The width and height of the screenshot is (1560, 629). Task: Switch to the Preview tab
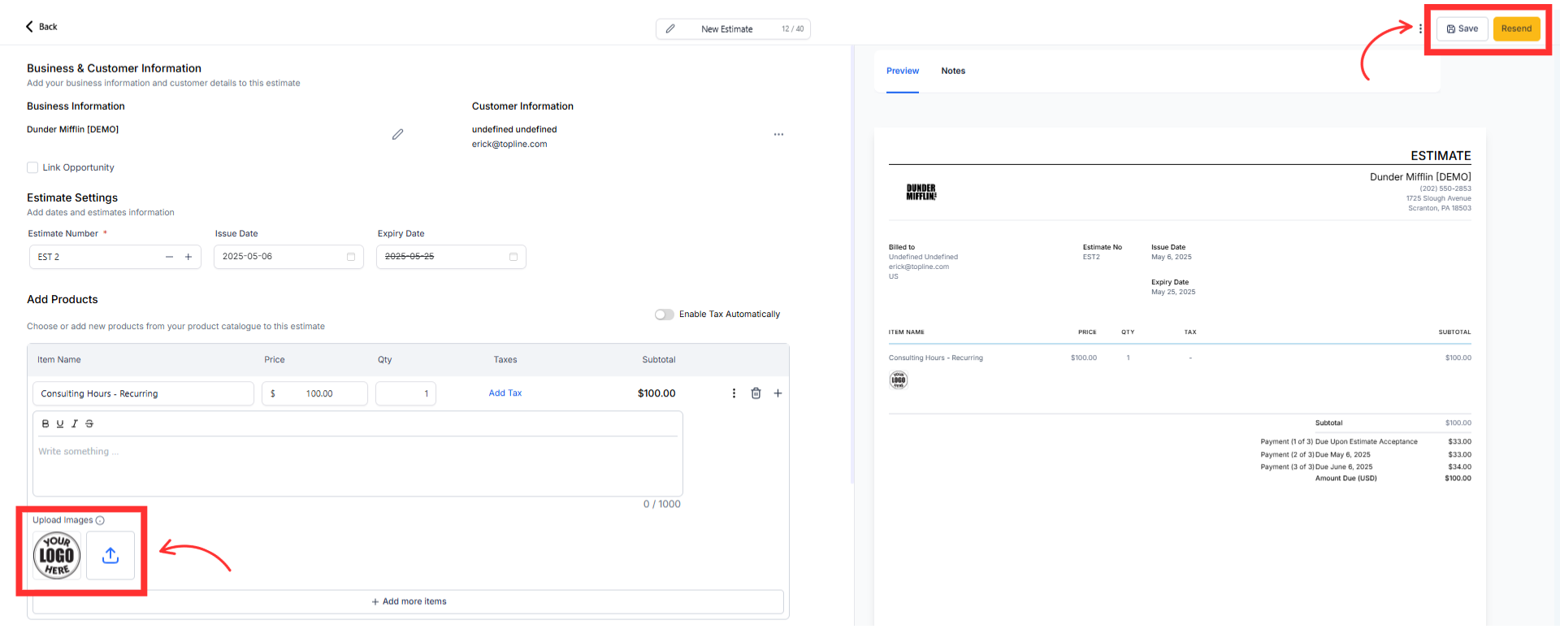coord(903,71)
